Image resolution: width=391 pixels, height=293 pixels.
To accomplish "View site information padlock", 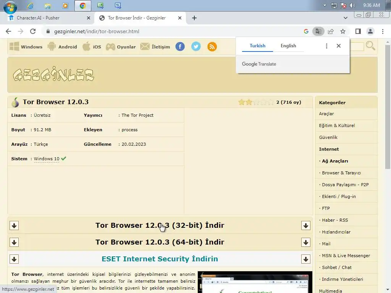I will pyautogui.click(x=48, y=31).
